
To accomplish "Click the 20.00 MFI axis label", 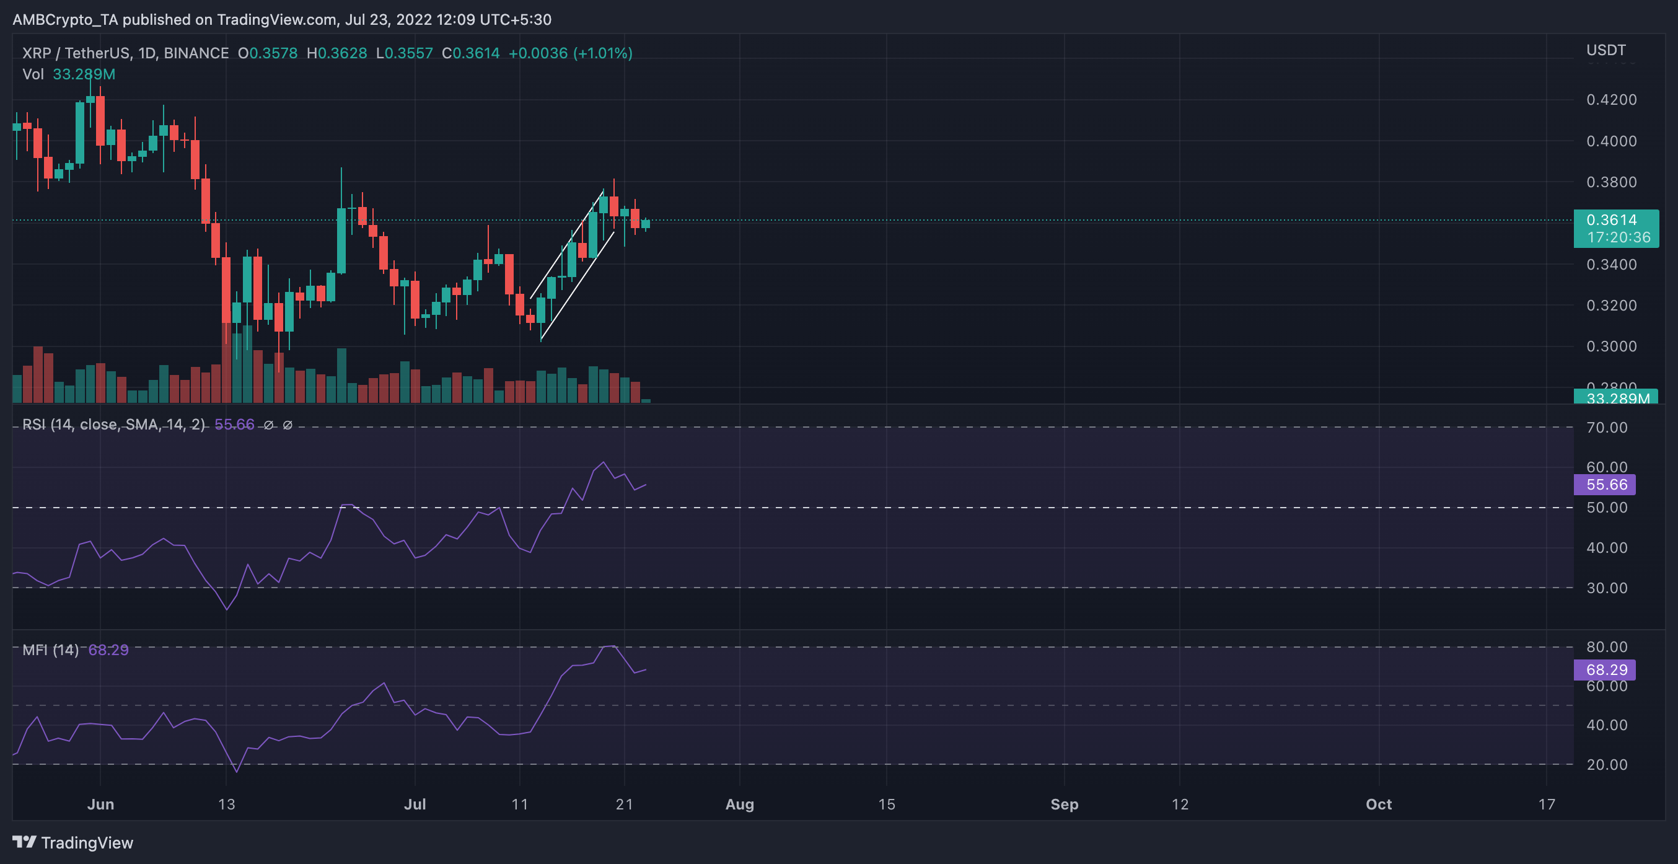I will pos(1606,764).
